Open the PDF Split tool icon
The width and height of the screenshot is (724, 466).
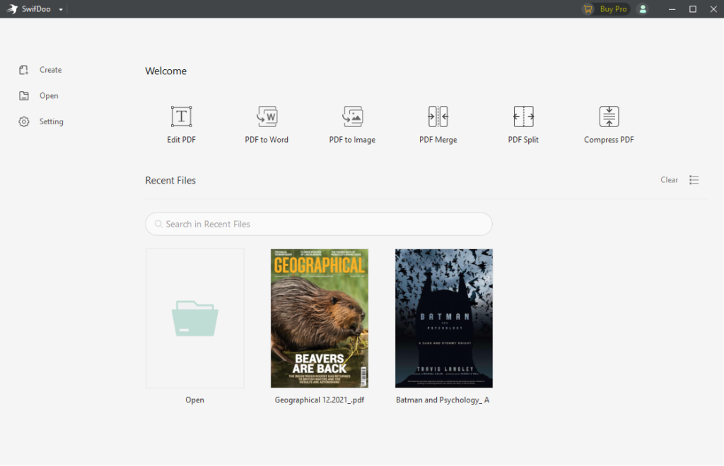(524, 116)
